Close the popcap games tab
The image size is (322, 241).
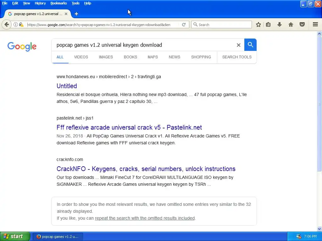click(x=66, y=14)
